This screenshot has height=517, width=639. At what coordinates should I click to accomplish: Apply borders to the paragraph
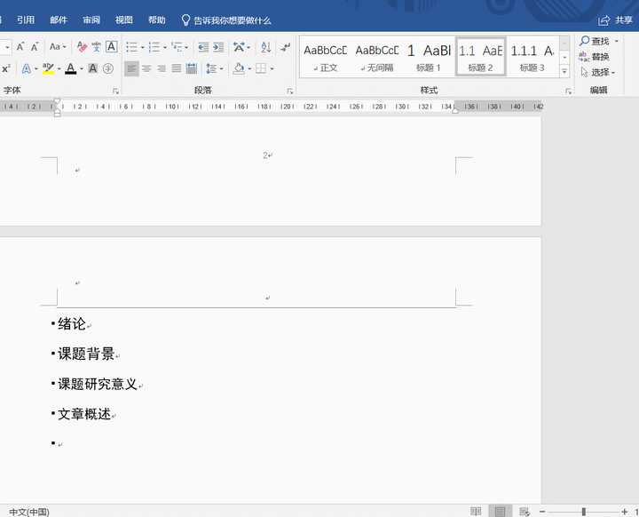tap(261, 68)
